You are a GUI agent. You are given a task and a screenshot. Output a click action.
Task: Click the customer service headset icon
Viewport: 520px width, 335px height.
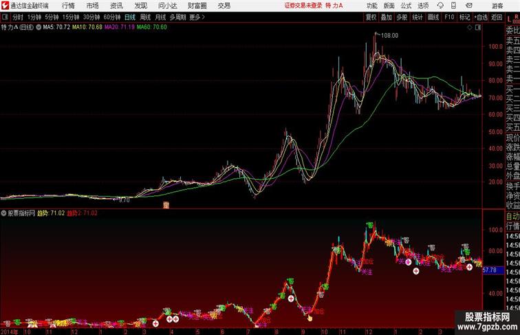point(440,6)
